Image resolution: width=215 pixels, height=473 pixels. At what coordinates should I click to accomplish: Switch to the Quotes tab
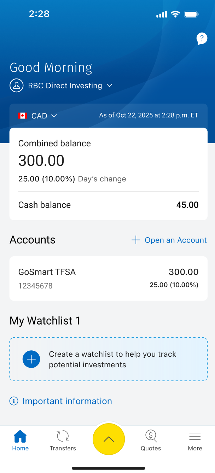pyautogui.click(x=151, y=439)
